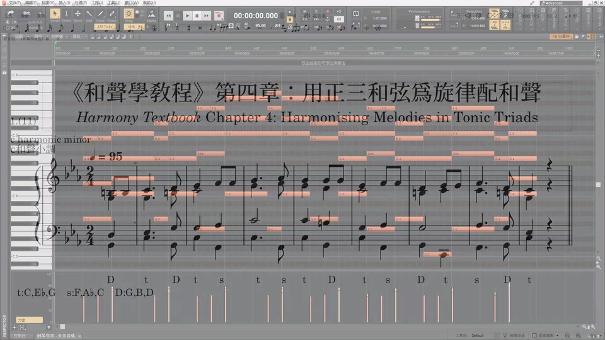Screen dimensions: 605x340
Task: Select the Smart tool arrow
Action: pyautogui.click(x=55, y=14)
